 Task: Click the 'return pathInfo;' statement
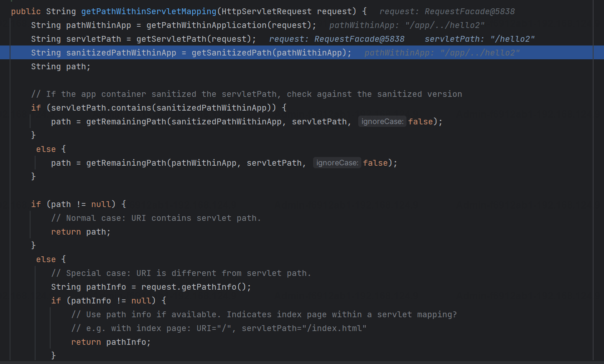coord(111,342)
